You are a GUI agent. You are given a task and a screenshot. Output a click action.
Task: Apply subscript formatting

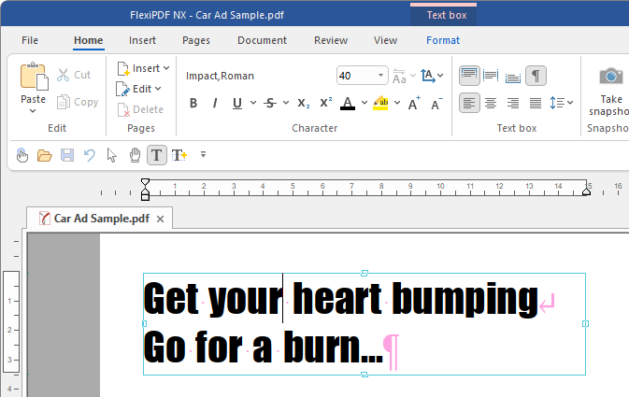point(304,103)
